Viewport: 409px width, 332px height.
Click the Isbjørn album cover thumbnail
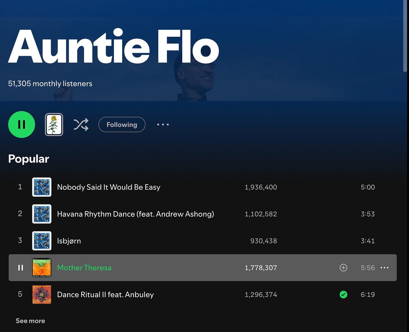[42, 241]
